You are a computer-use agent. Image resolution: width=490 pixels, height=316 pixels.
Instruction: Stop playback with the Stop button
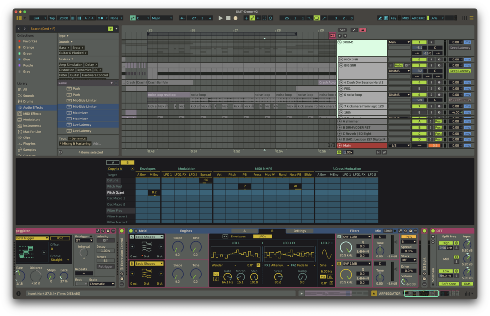coord(228,18)
